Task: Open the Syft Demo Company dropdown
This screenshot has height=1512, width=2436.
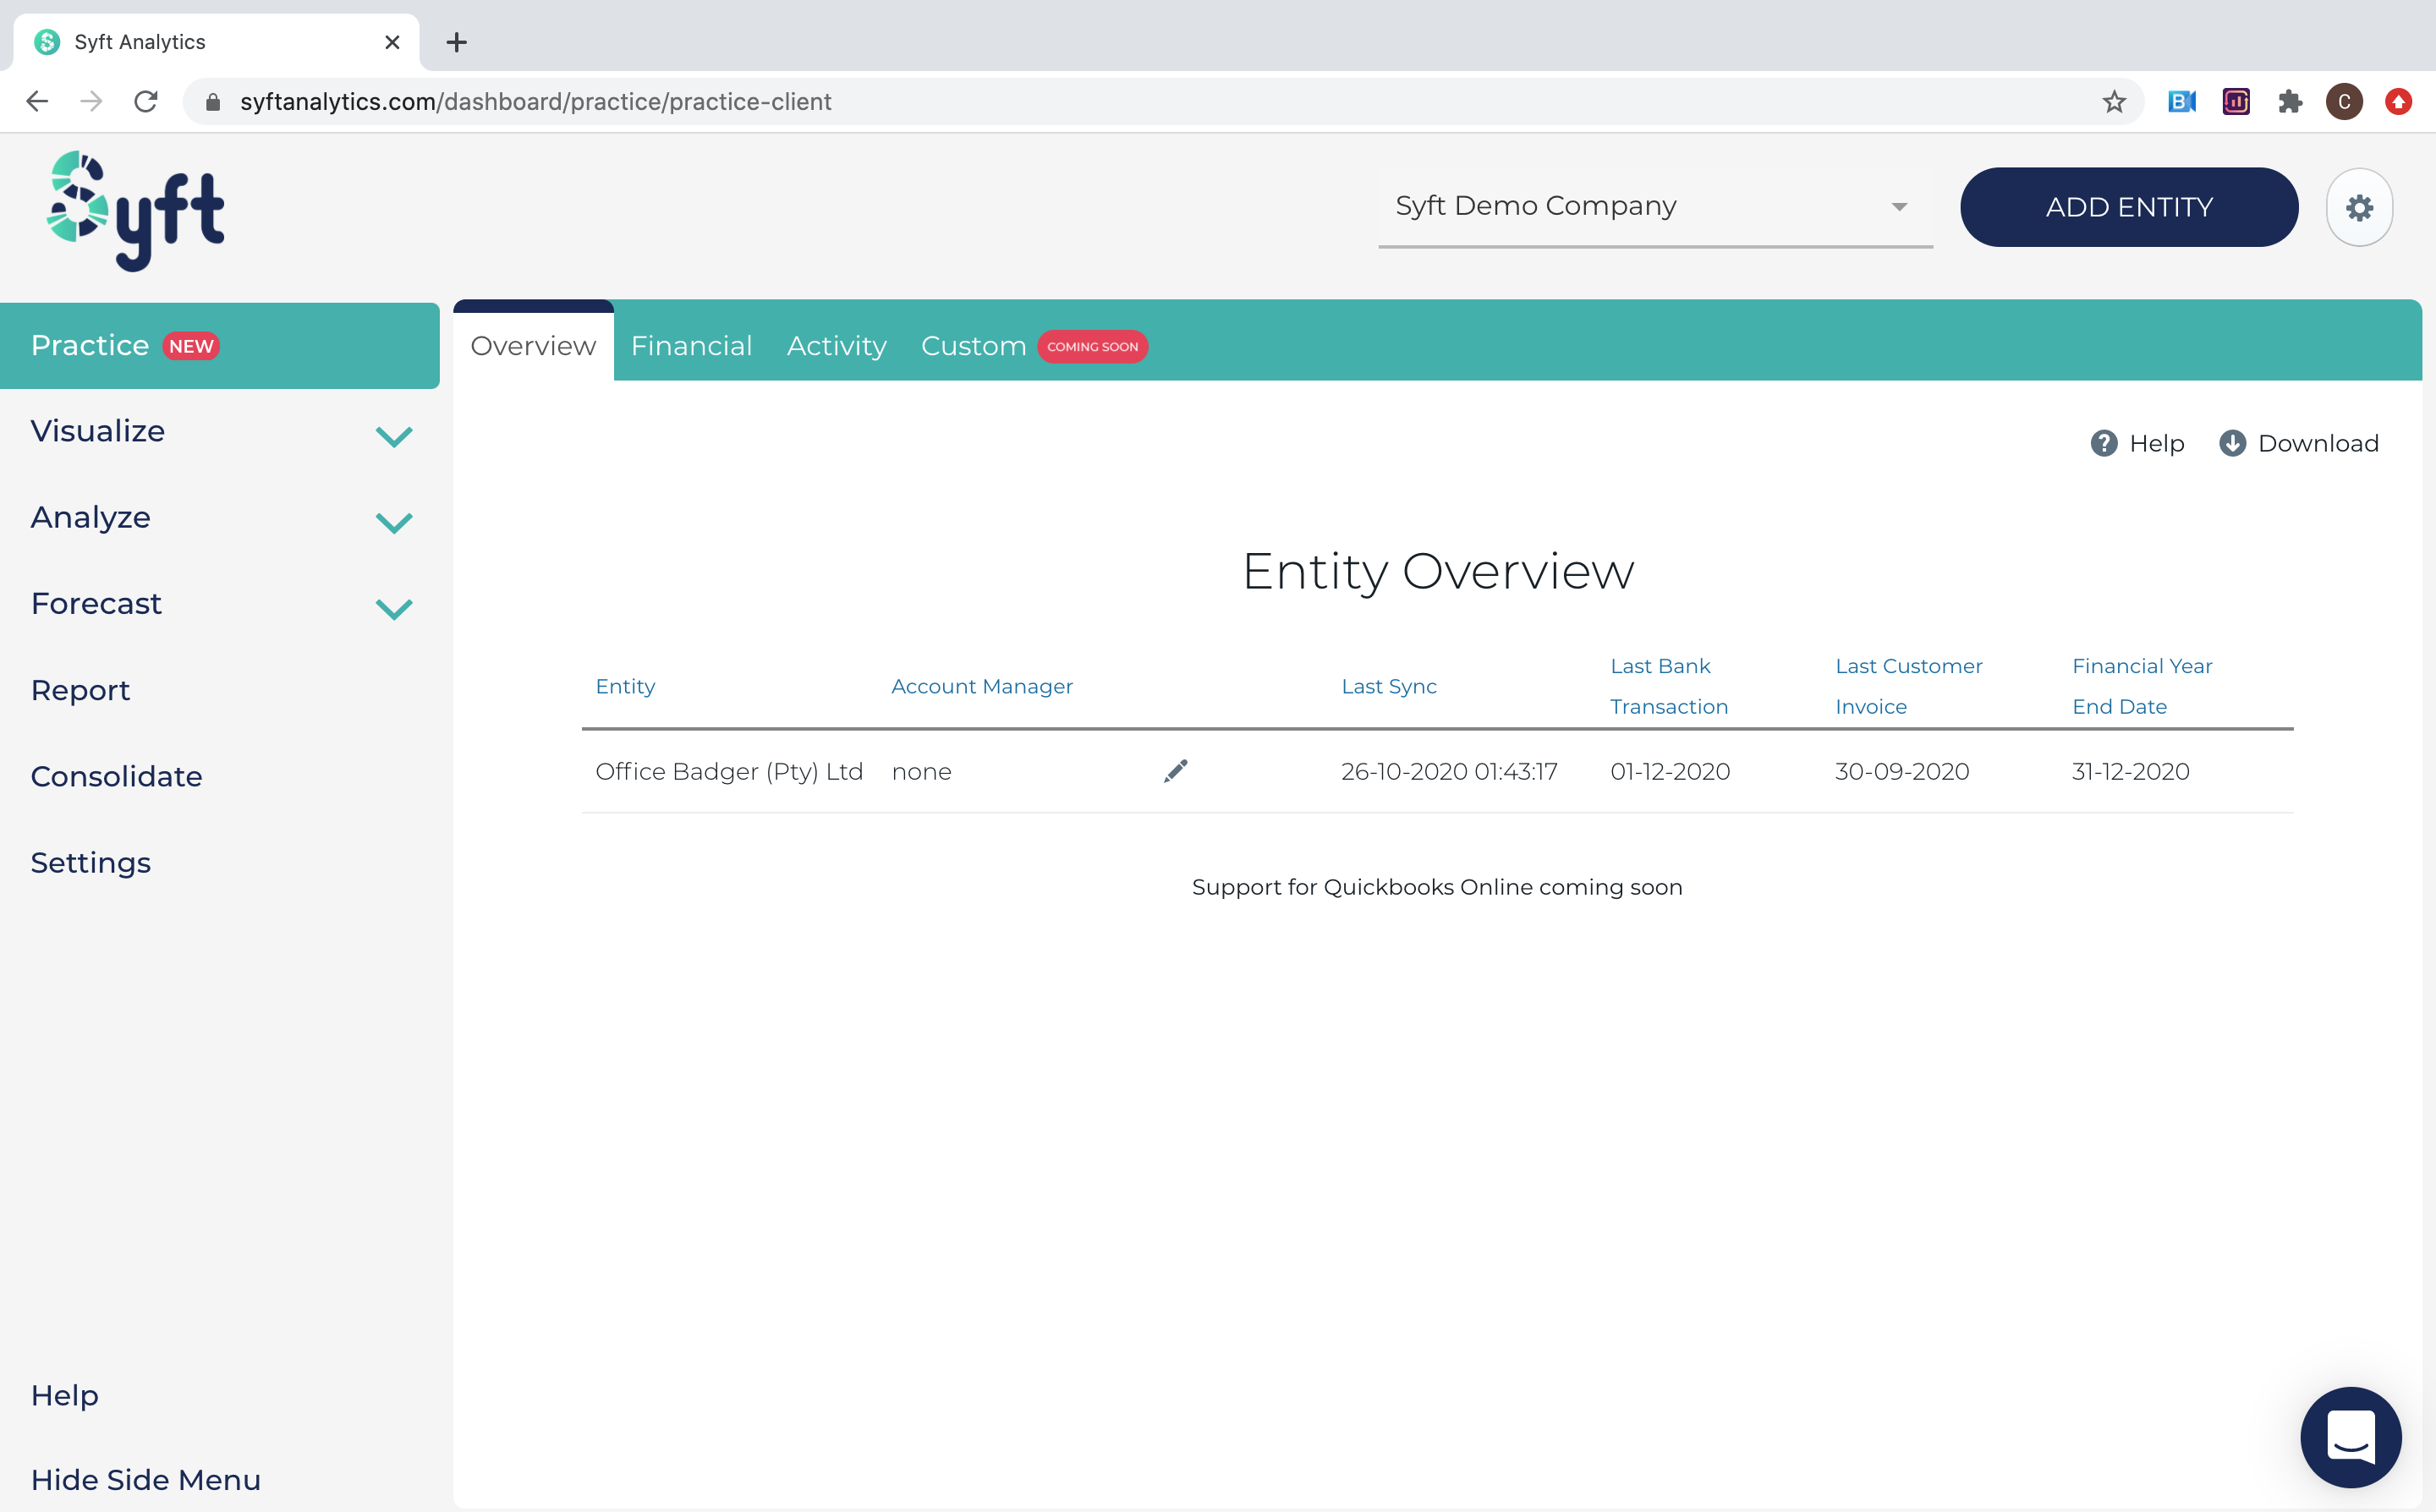Action: 1899,207
